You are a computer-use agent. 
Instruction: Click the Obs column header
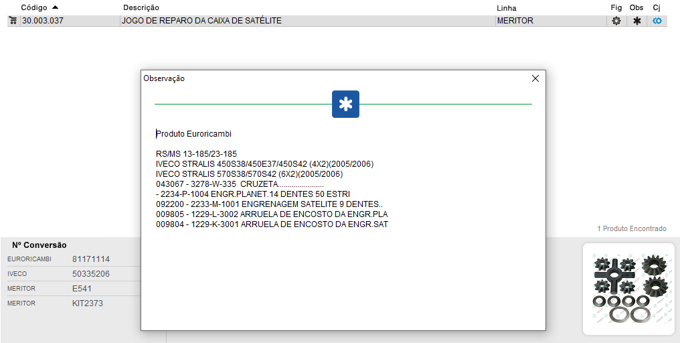tap(636, 7)
